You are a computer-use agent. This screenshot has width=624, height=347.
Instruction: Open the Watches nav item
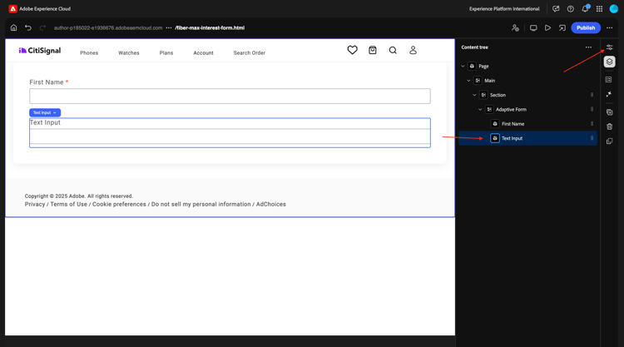128,53
